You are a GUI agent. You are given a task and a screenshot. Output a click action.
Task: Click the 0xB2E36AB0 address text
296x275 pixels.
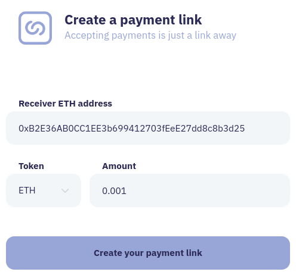pos(131,129)
